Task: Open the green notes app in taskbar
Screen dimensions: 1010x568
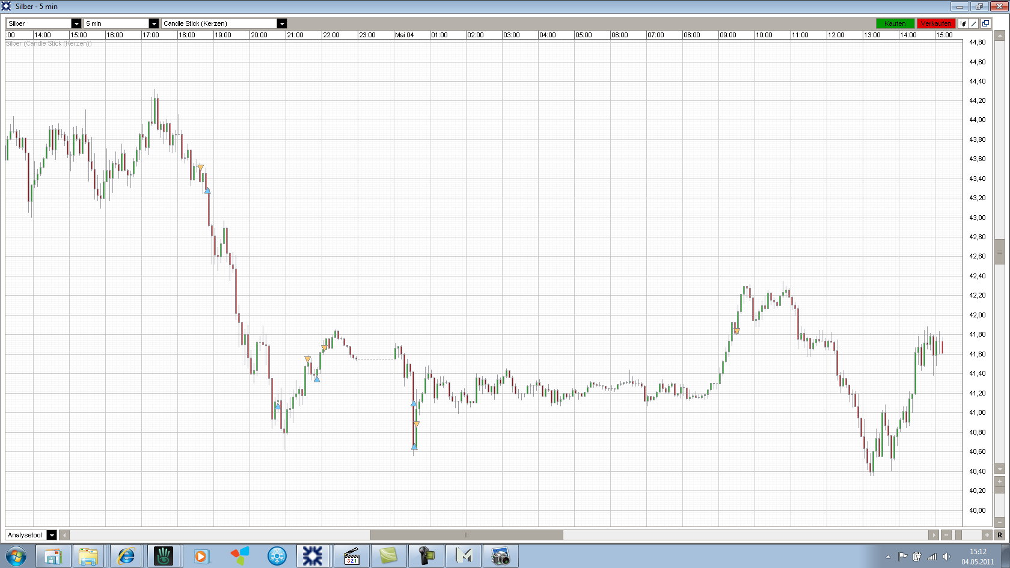Action: click(388, 556)
